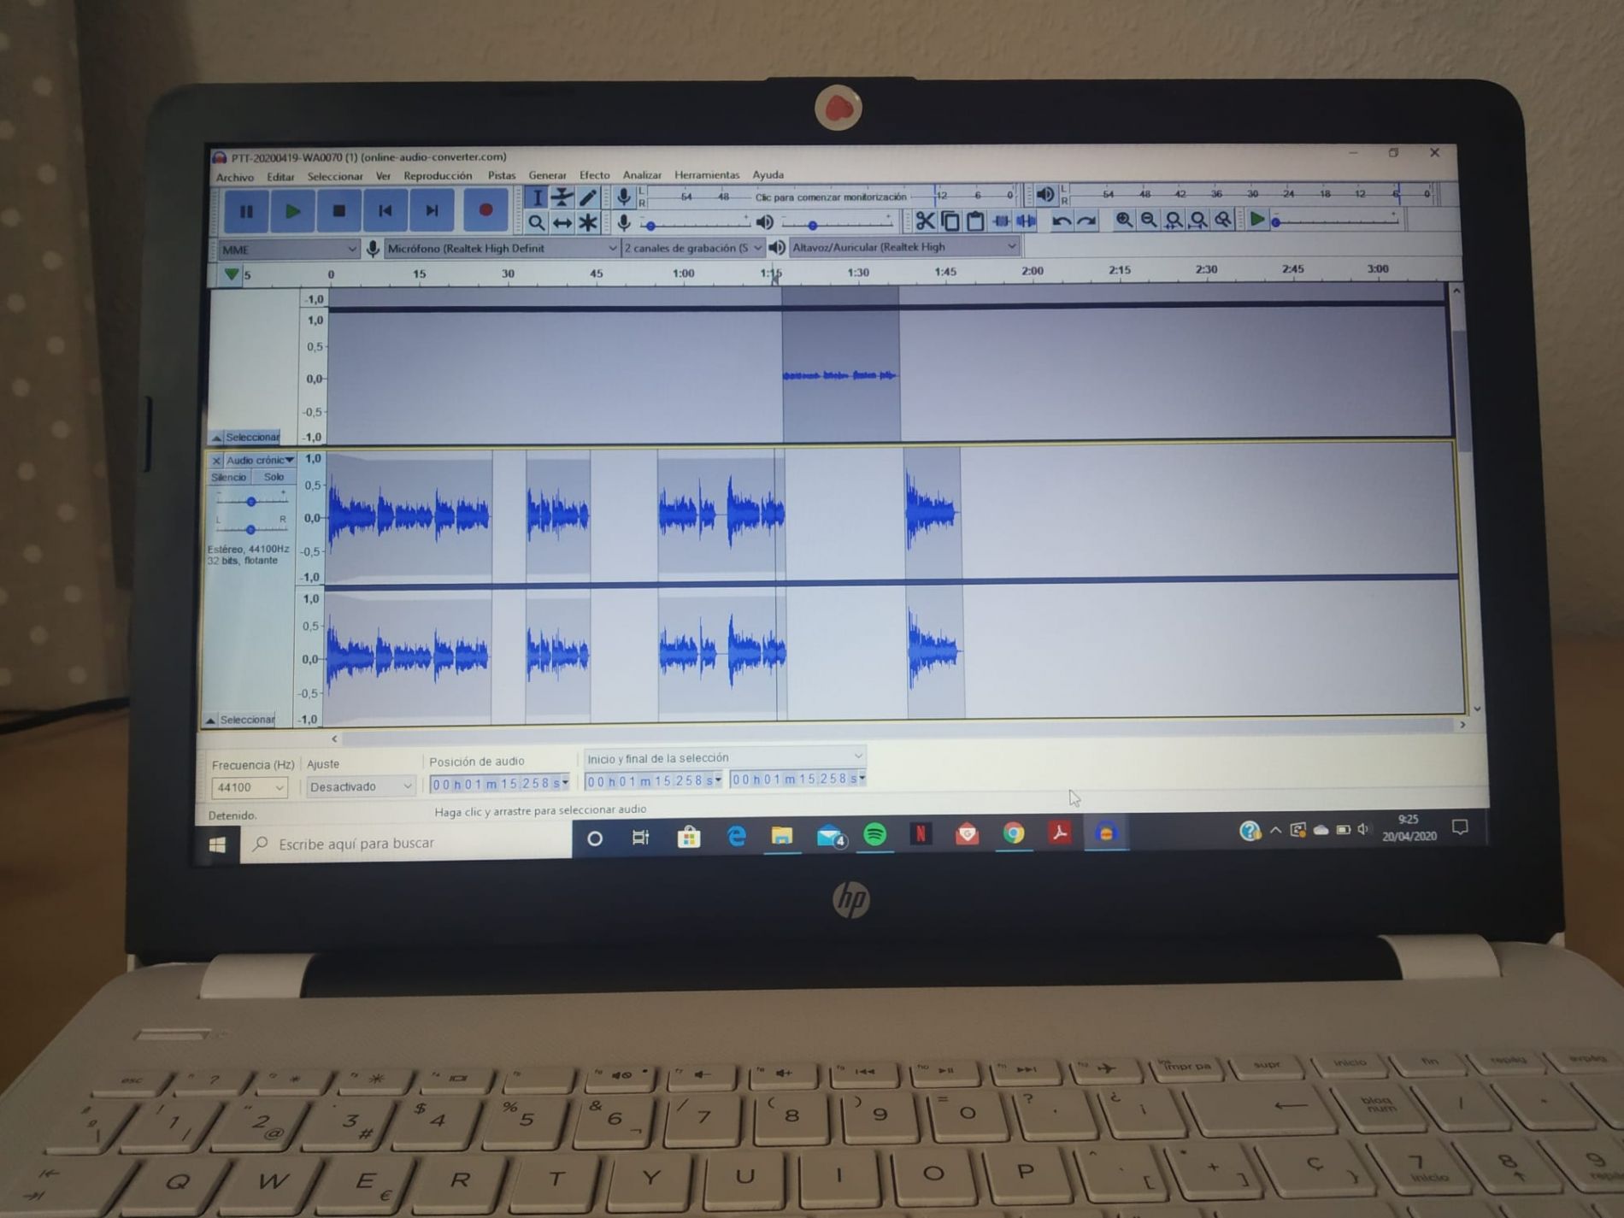
Task: Fit the whole project in the window
Action: point(1198,221)
